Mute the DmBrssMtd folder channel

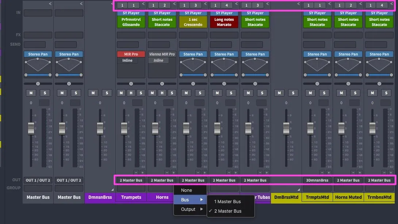click(279, 93)
